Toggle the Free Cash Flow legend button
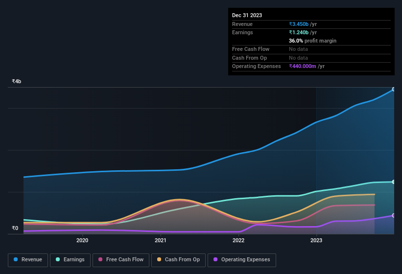The width and height of the screenshot is (402, 274). [121, 260]
